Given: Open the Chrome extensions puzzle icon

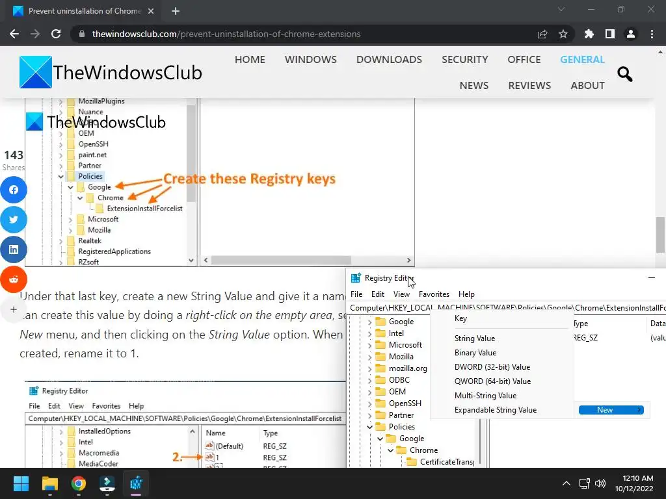Looking at the screenshot, I should click(x=589, y=34).
